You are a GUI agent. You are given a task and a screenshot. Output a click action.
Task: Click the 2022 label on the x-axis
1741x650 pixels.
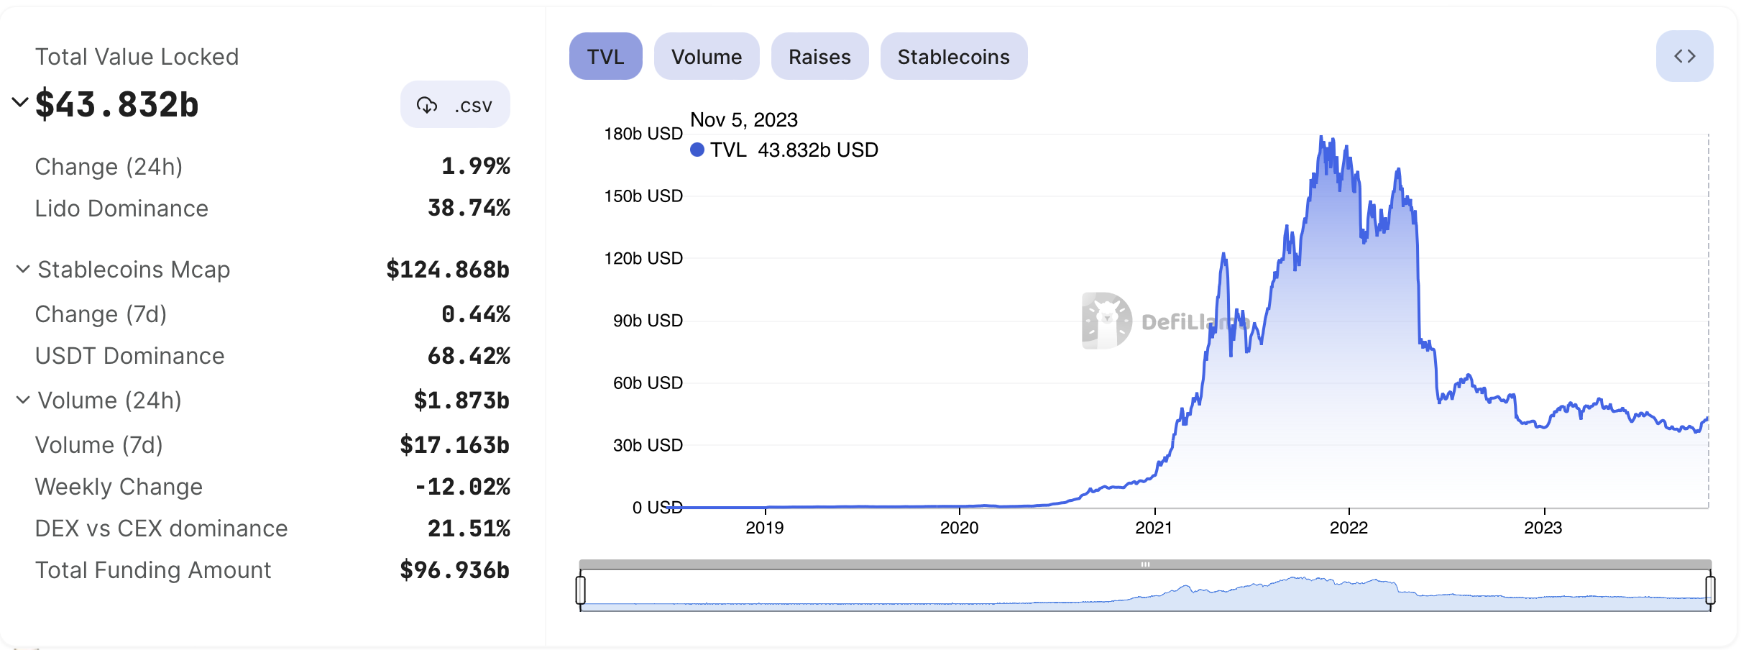coord(1349,528)
